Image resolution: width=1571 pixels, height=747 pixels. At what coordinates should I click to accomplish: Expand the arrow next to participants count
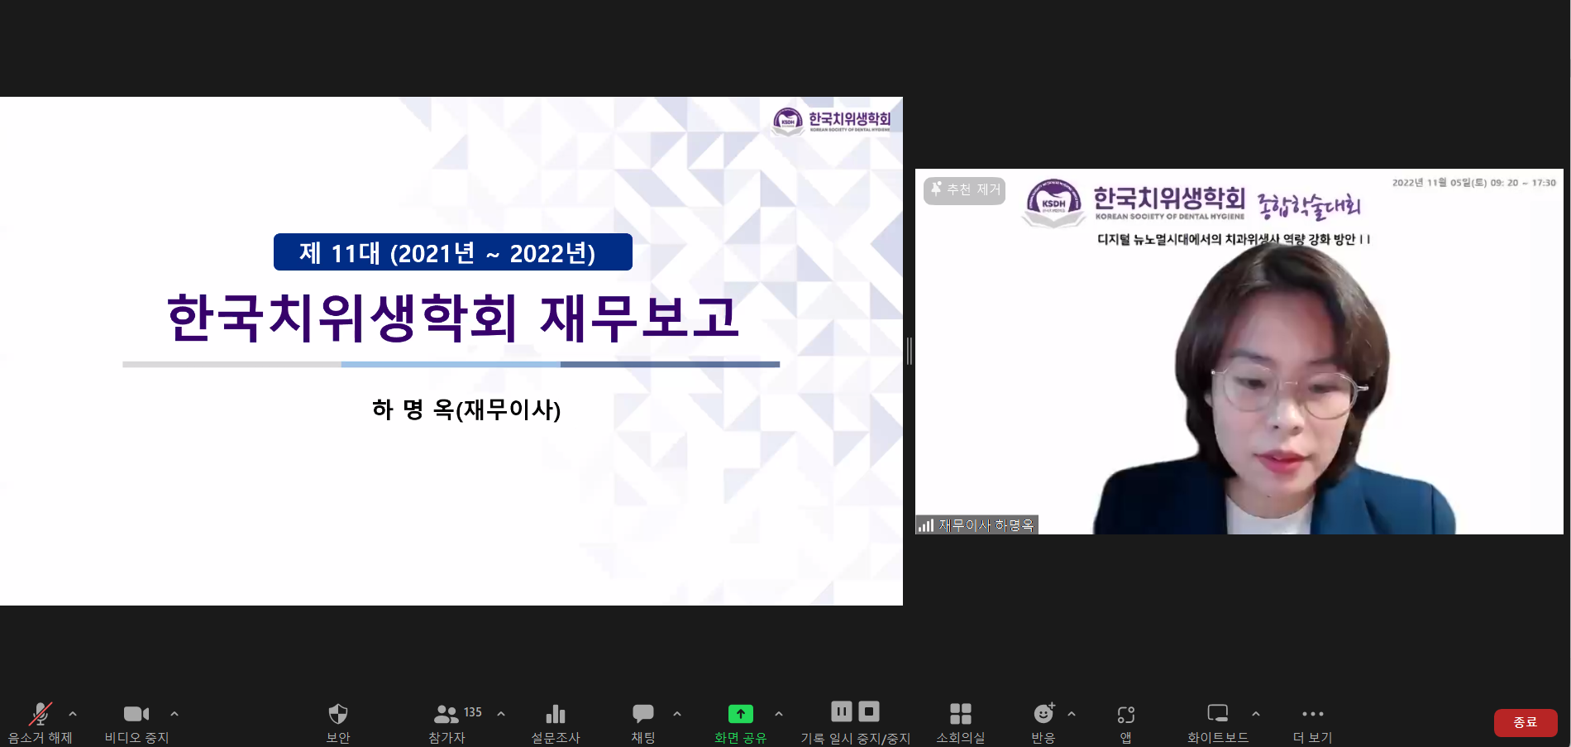[x=501, y=713]
